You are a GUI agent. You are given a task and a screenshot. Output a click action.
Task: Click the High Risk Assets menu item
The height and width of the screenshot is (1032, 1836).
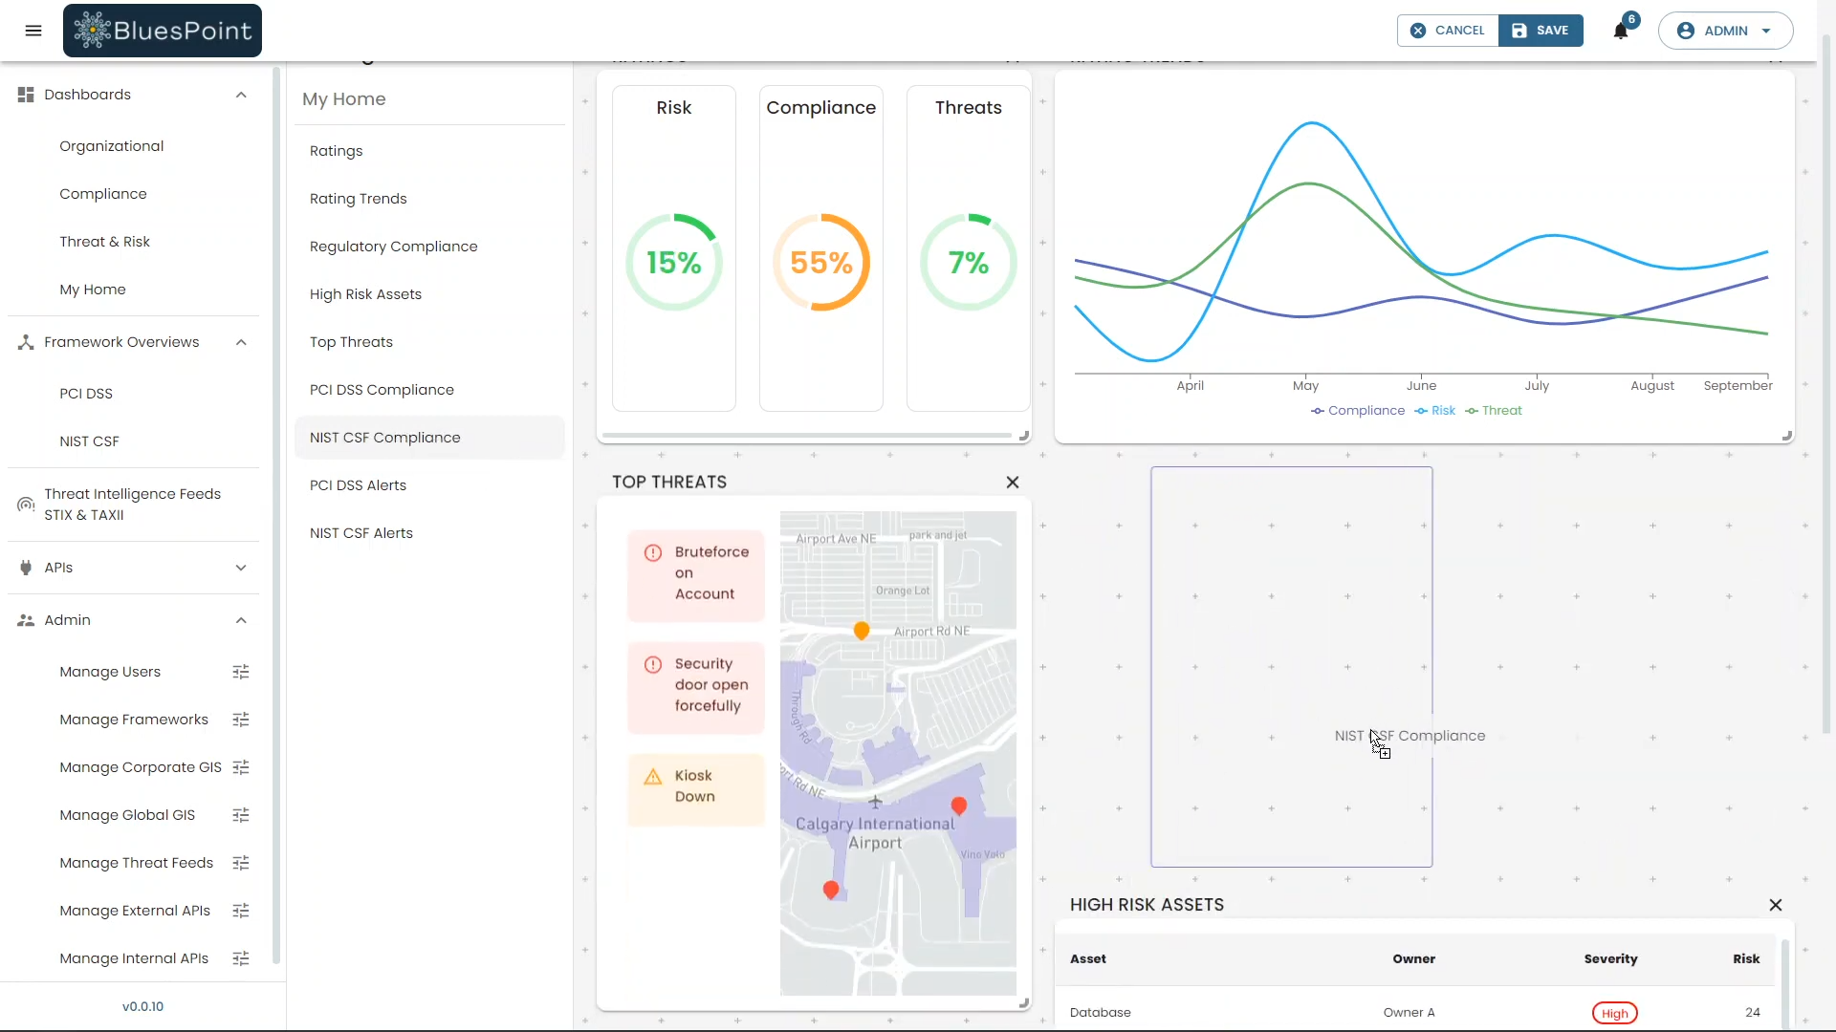pos(367,293)
